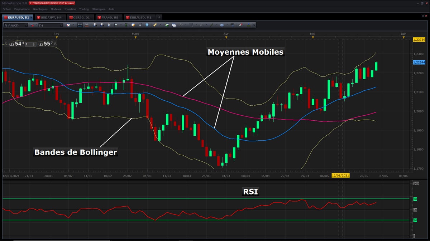Select the cursor pointer tool
This screenshot has width=430, height=241.
click(109, 25)
